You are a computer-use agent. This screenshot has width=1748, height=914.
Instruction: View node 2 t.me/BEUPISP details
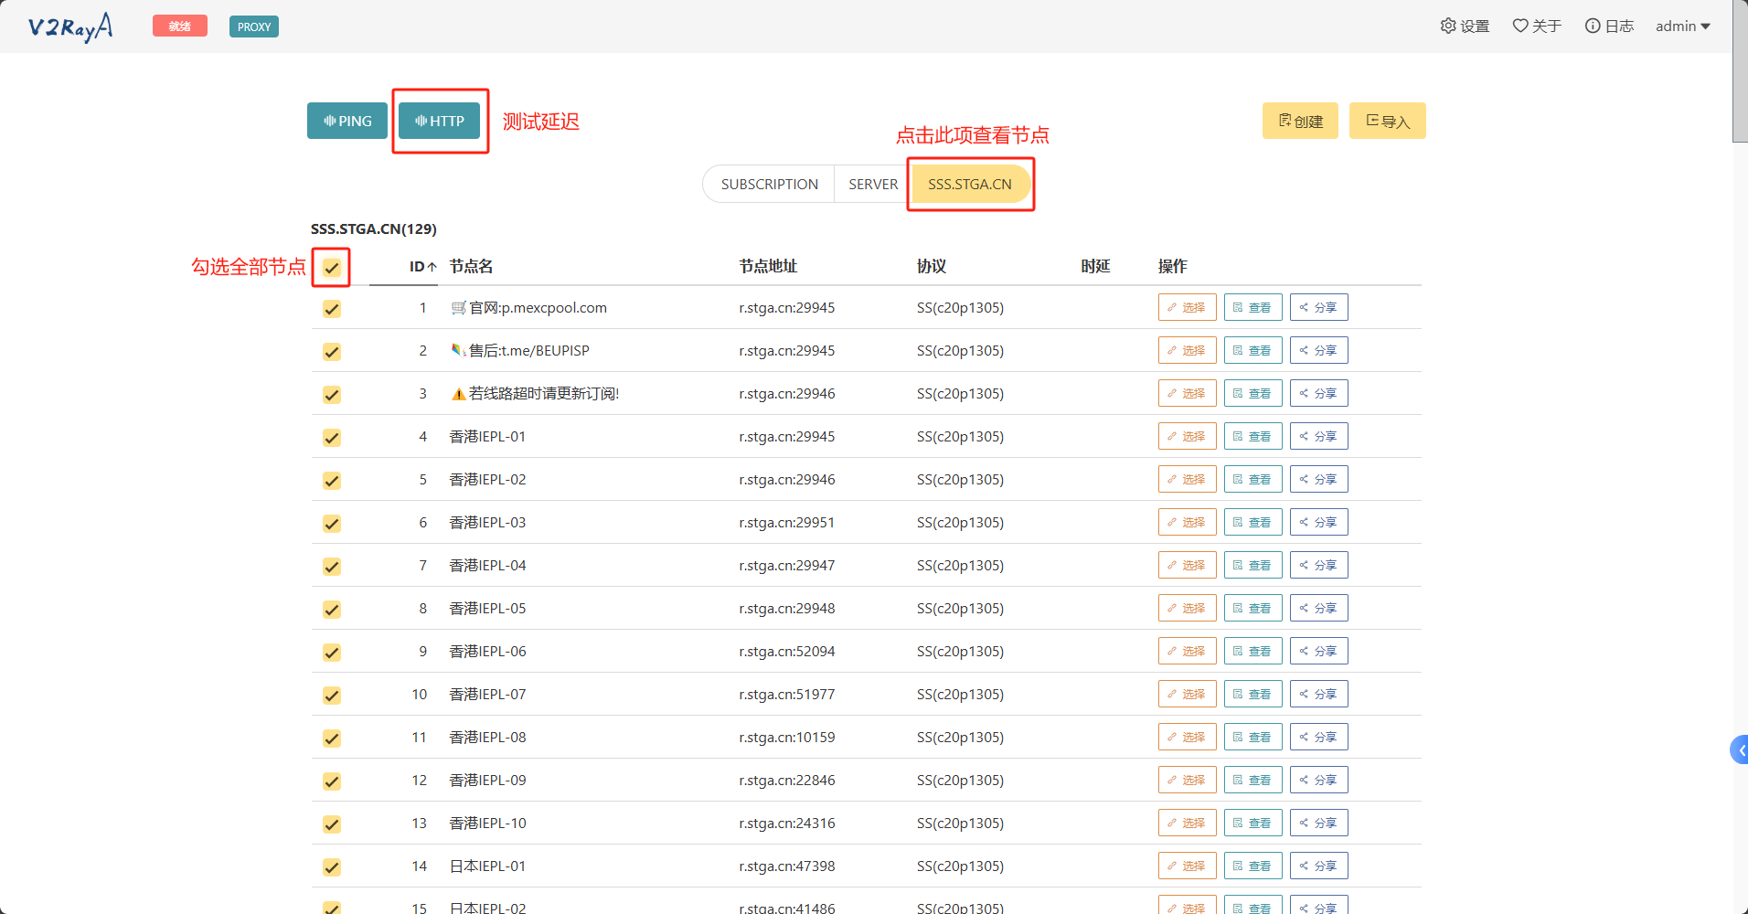pos(1252,350)
